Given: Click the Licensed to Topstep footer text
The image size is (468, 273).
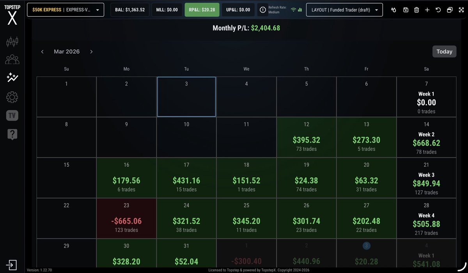Looking at the screenshot, I should [x=259, y=270].
